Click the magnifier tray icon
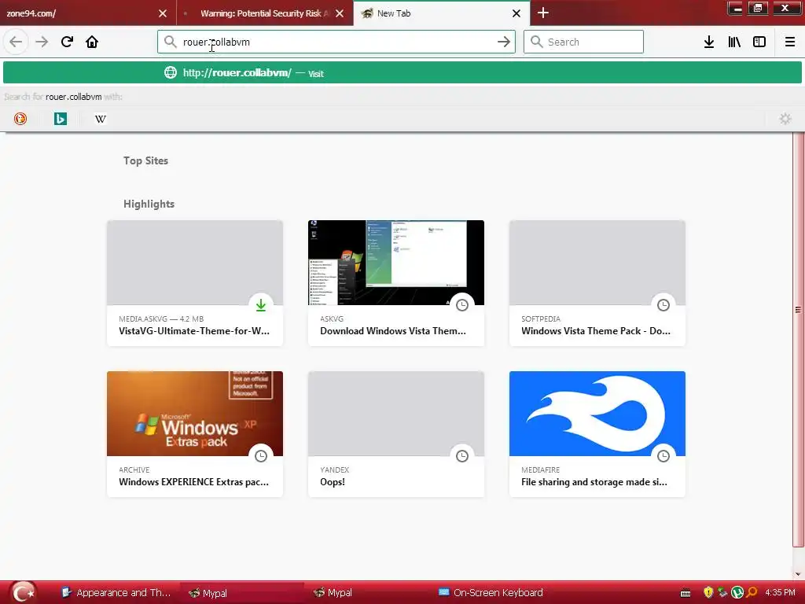 pos(752,593)
